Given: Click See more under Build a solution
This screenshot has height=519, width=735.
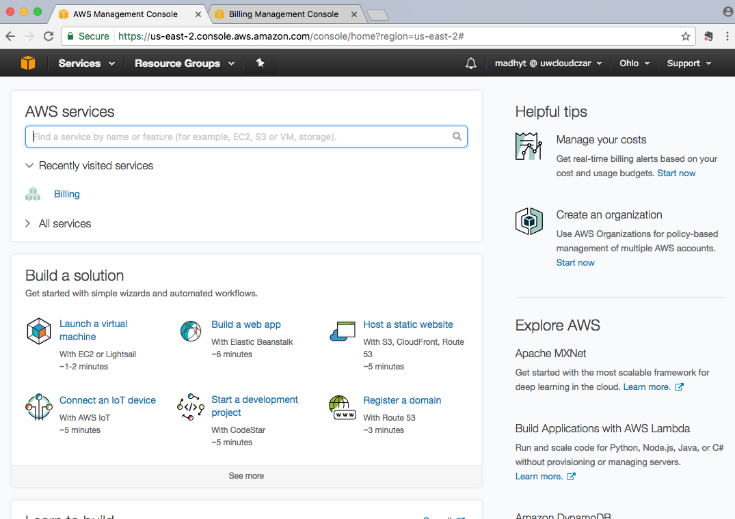Looking at the screenshot, I should coord(246,475).
